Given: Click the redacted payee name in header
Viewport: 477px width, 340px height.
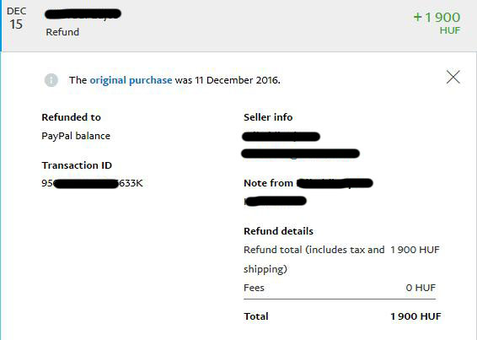Looking at the screenshot, I should tap(83, 14).
